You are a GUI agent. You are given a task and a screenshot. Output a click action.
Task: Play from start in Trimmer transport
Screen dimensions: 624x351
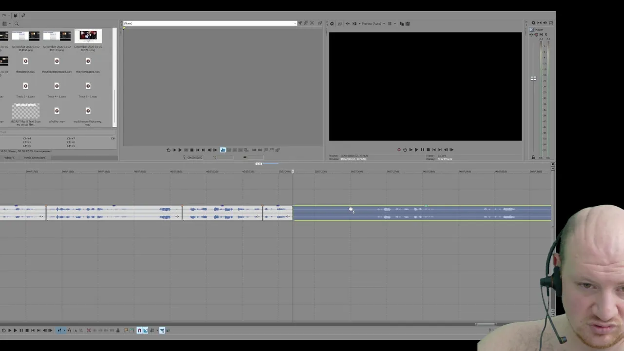tap(174, 150)
